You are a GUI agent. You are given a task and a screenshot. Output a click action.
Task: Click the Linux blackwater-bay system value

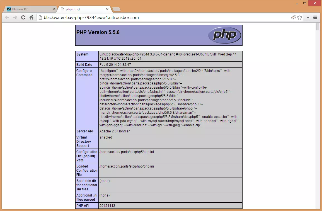pos(168,56)
